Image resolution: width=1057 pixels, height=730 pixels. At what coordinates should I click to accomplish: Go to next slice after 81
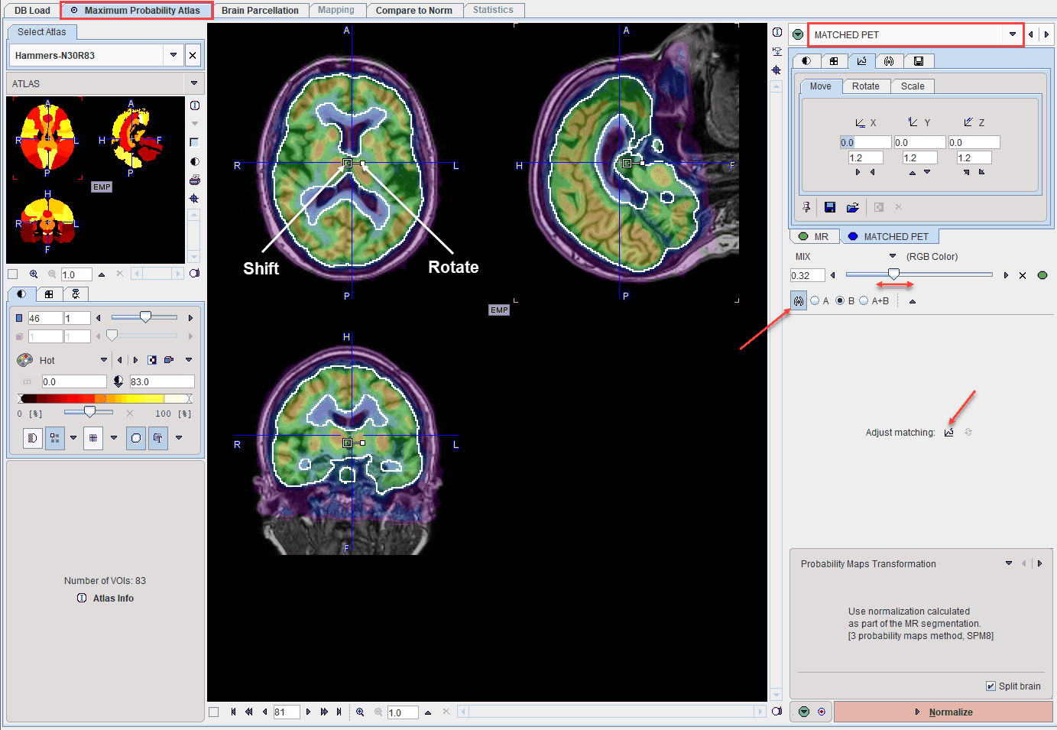tap(308, 712)
